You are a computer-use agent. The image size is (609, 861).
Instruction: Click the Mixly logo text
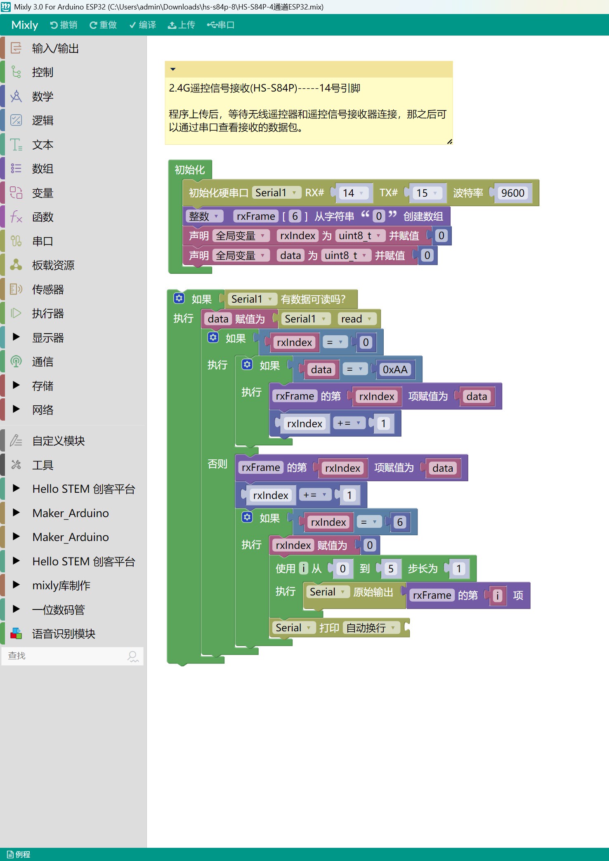click(25, 25)
